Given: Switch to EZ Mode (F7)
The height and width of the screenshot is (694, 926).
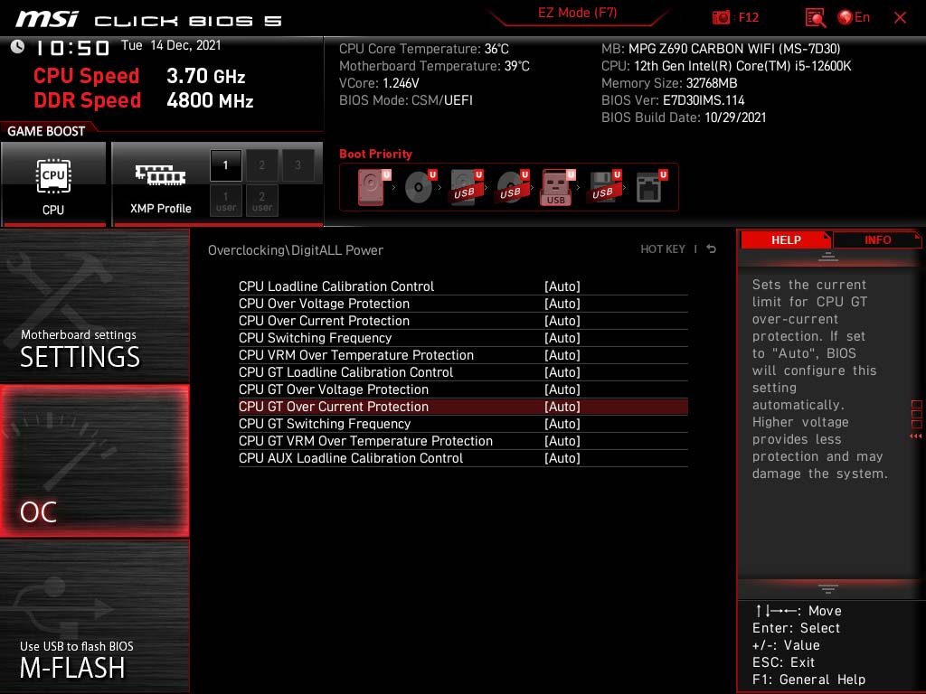Looking at the screenshot, I should 577,13.
